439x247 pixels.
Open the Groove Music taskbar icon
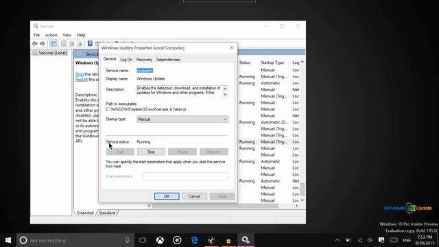(177, 240)
